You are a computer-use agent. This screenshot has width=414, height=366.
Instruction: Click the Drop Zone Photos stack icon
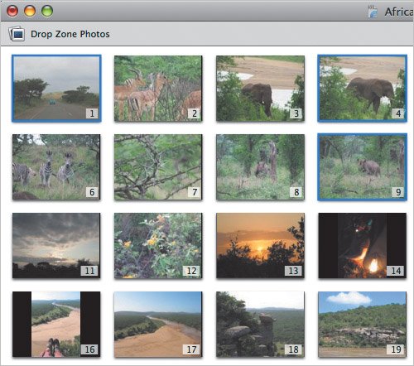point(17,34)
